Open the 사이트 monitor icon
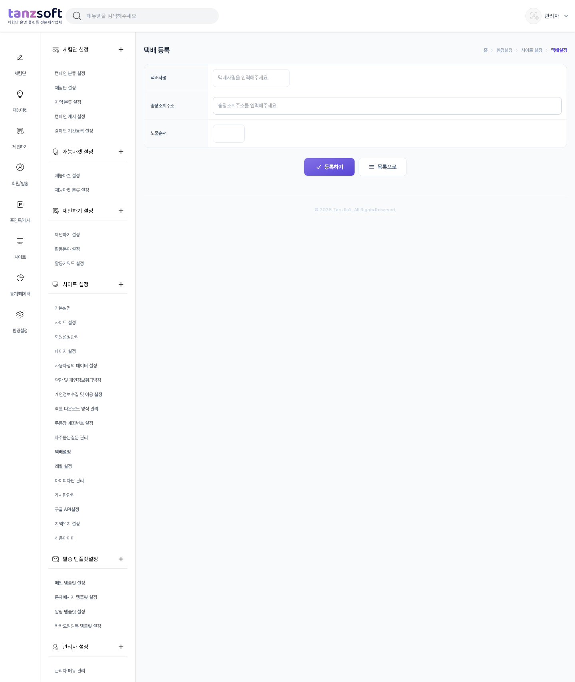Image resolution: width=575 pixels, height=682 pixels. tap(20, 241)
